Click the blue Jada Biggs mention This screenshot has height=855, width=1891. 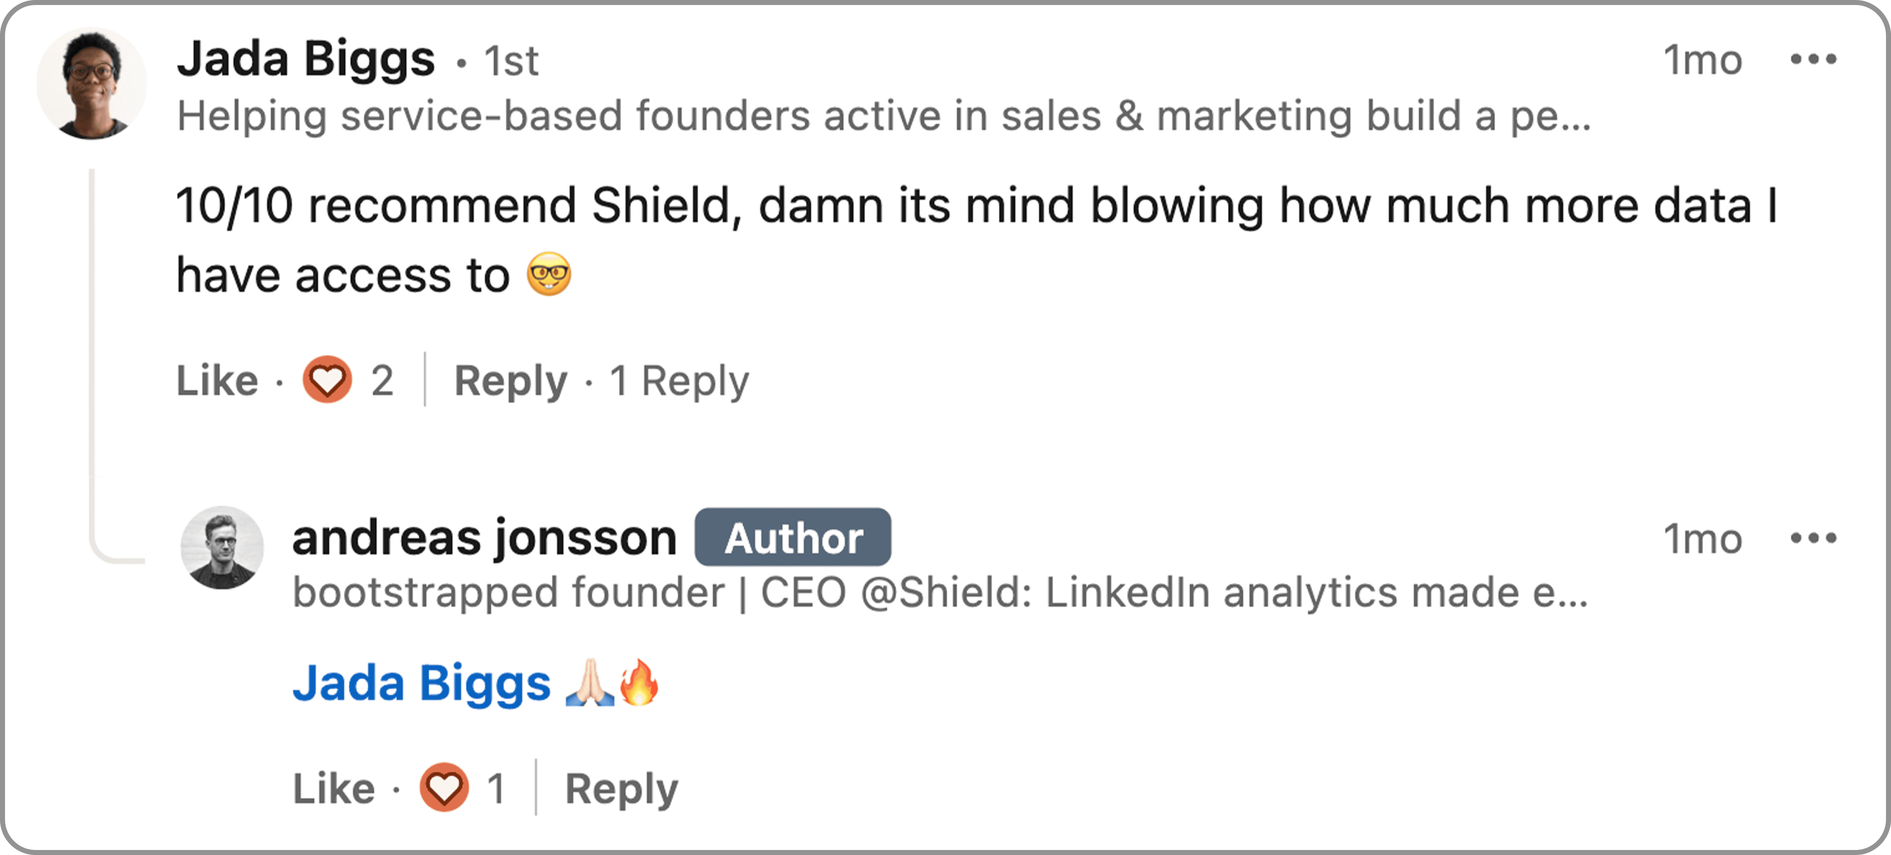tap(422, 683)
